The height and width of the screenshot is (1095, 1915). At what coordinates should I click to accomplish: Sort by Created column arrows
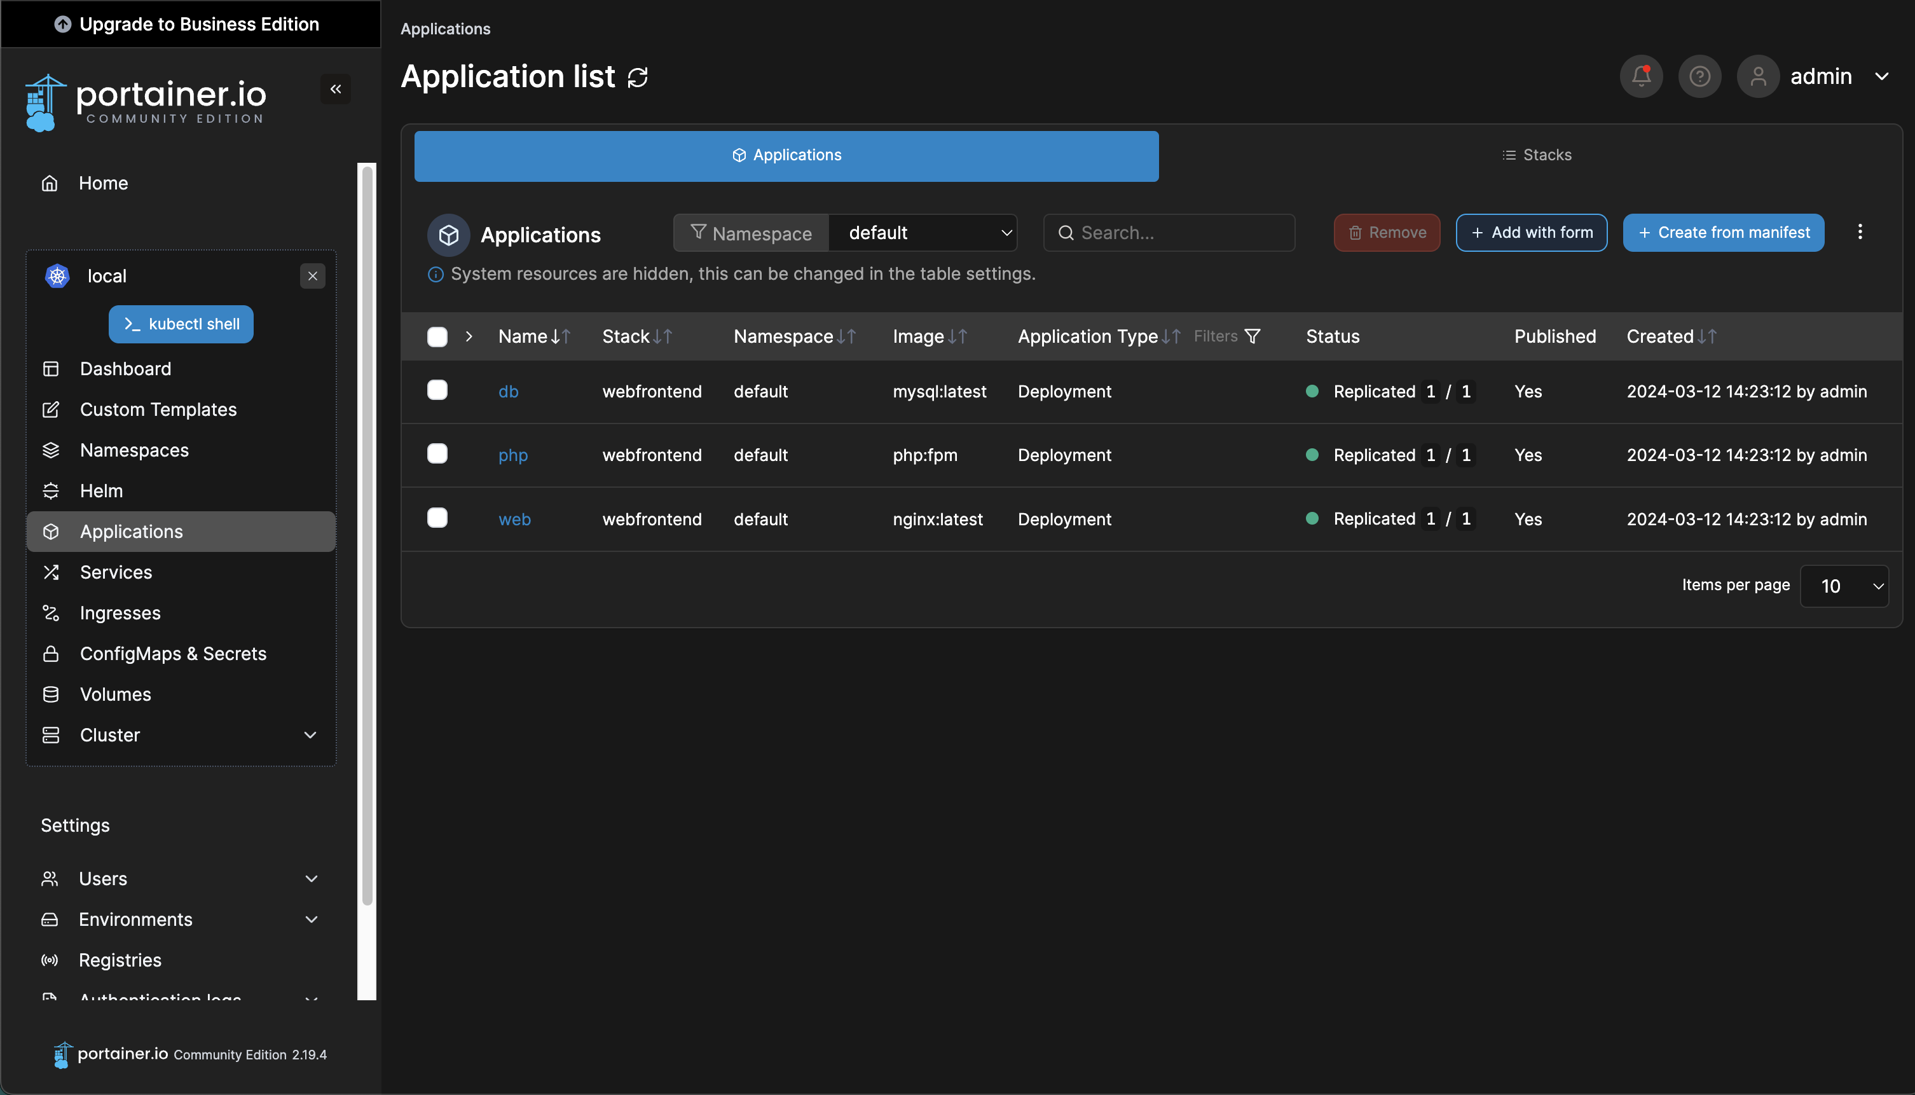click(1706, 337)
